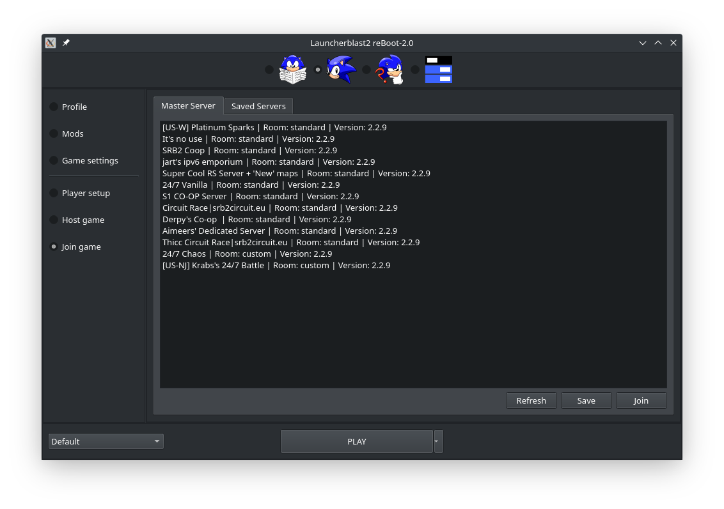Select the 24/7 Chaos server
The width and height of the screenshot is (724, 509).
(x=413, y=254)
